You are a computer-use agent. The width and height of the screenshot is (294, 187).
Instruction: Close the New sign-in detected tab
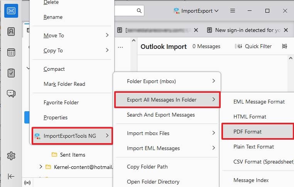tap(286, 30)
